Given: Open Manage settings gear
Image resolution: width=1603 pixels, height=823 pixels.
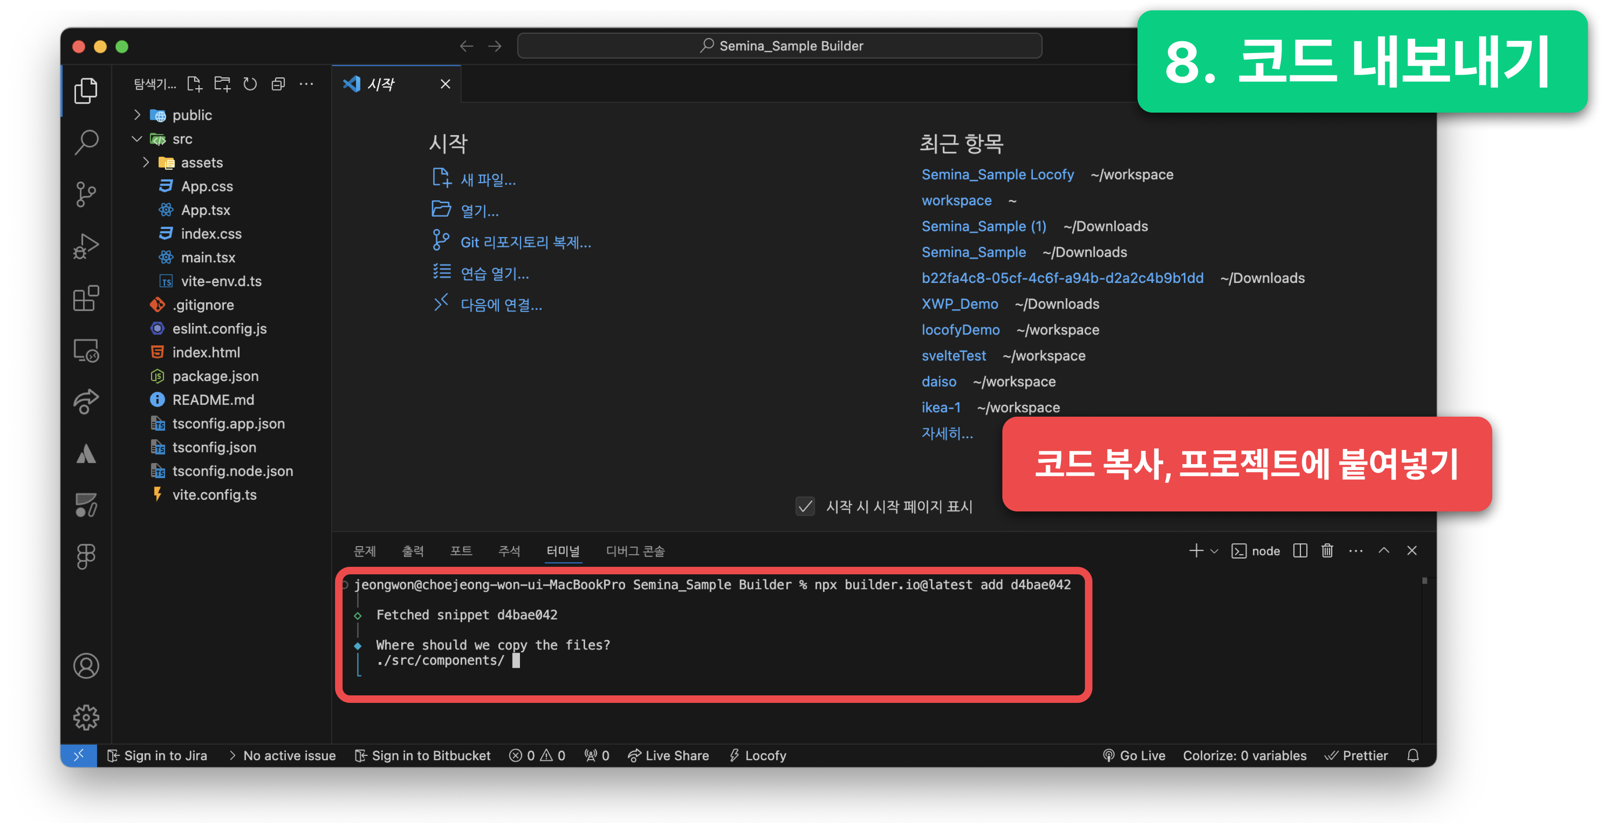Looking at the screenshot, I should [x=86, y=717].
